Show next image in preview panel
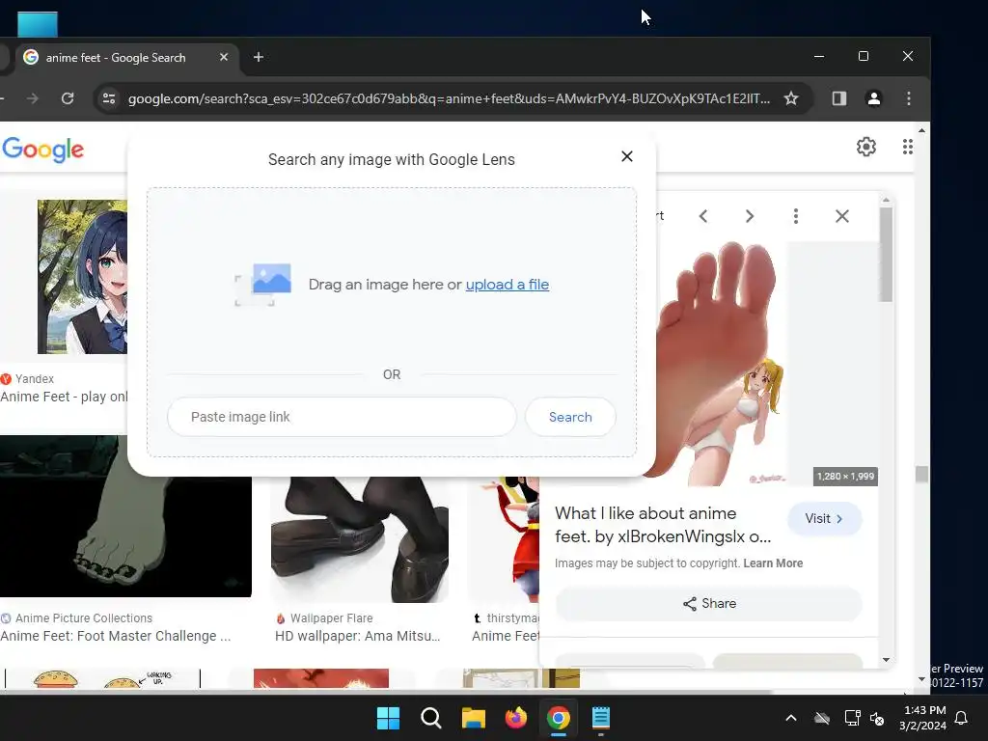The height and width of the screenshot is (741, 988). [x=749, y=216]
